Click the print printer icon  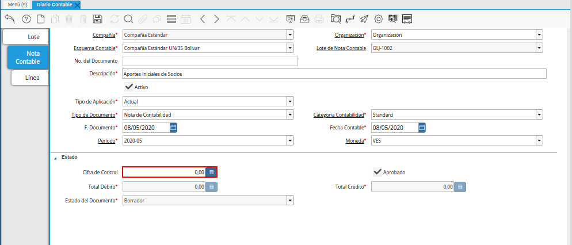[319, 19]
